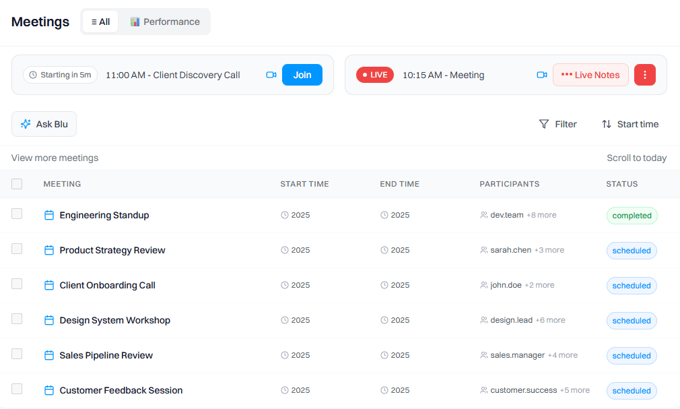
Task: Click the video camera icon beside the live meeting
Action: [x=542, y=75]
